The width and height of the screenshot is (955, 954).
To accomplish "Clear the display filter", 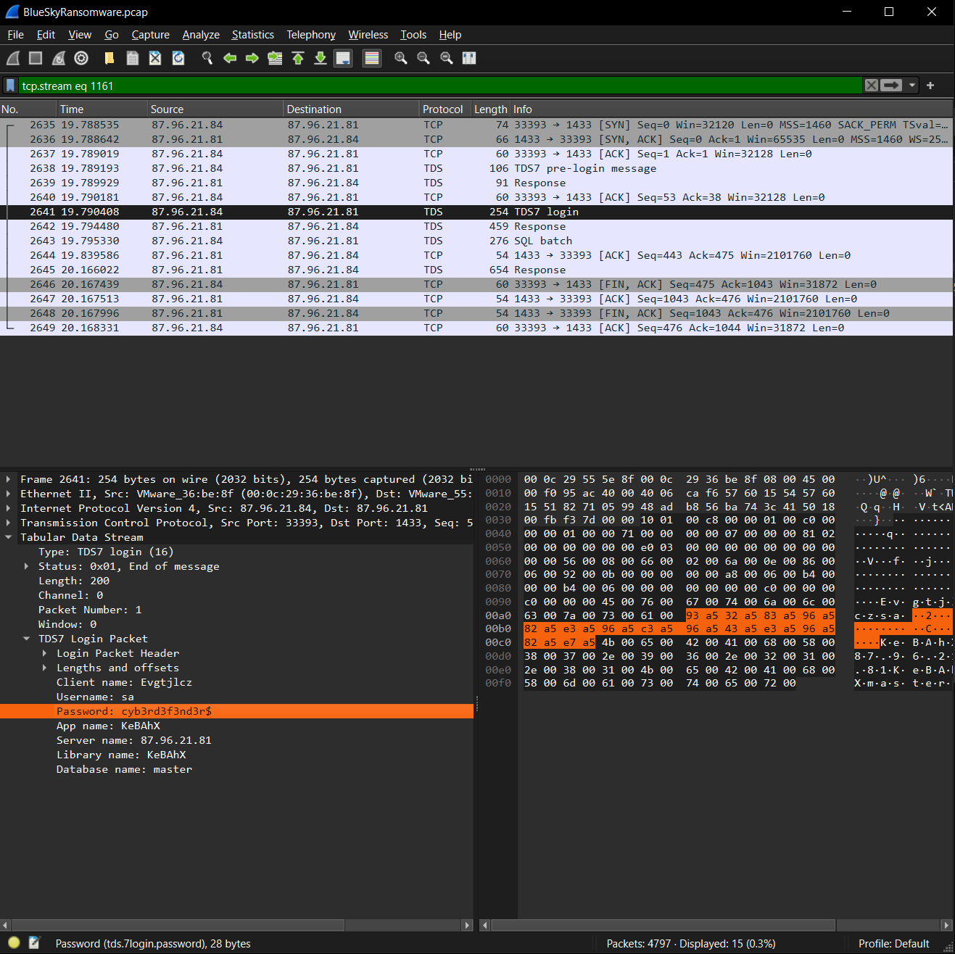I will 872,86.
